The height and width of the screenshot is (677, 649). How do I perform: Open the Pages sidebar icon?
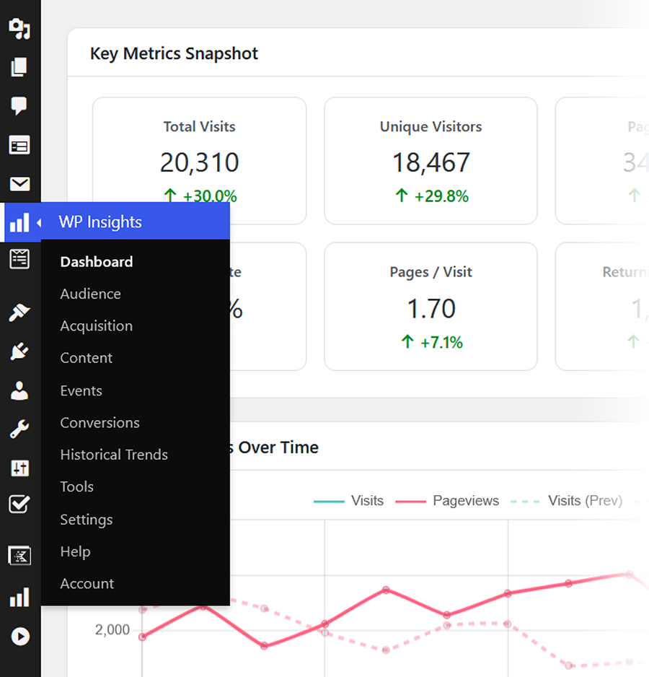(x=19, y=67)
